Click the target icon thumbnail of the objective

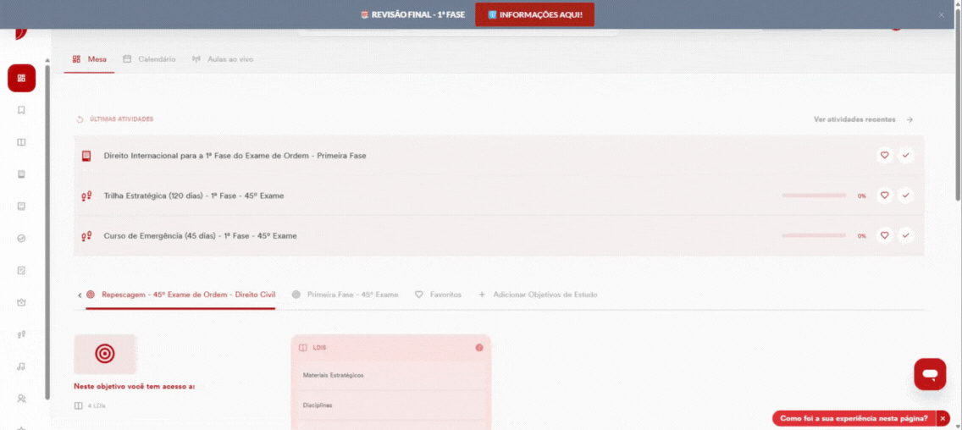point(105,354)
